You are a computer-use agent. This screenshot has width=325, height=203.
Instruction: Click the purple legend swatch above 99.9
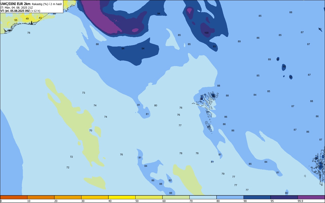[x=311, y=197]
